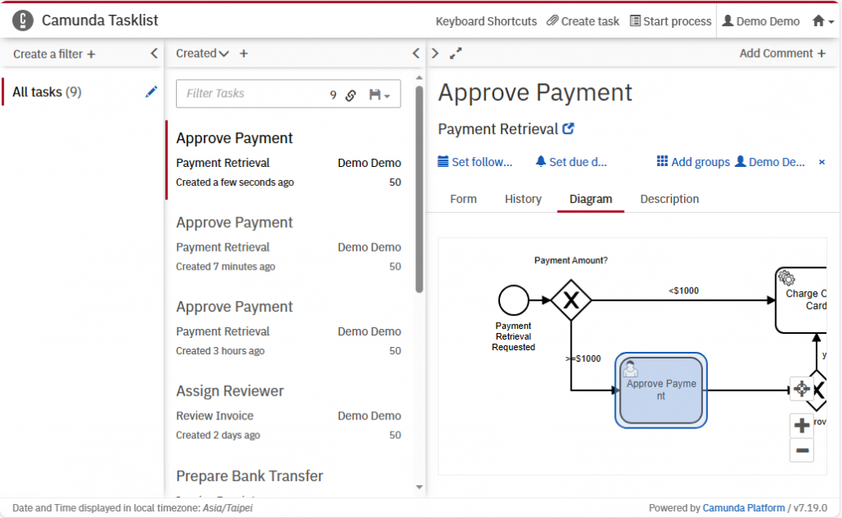This screenshot has width=842, height=518.
Task: Maximize task view with the expand arrows icon
Action: click(456, 53)
